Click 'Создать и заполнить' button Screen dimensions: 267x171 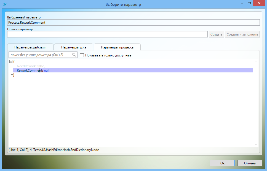click(x=242, y=34)
